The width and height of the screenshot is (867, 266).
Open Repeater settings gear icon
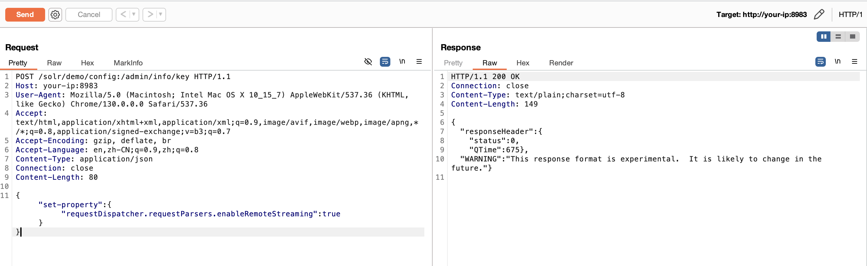coord(55,14)
